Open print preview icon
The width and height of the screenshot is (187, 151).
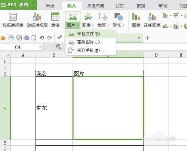click(x=34, y=38)
